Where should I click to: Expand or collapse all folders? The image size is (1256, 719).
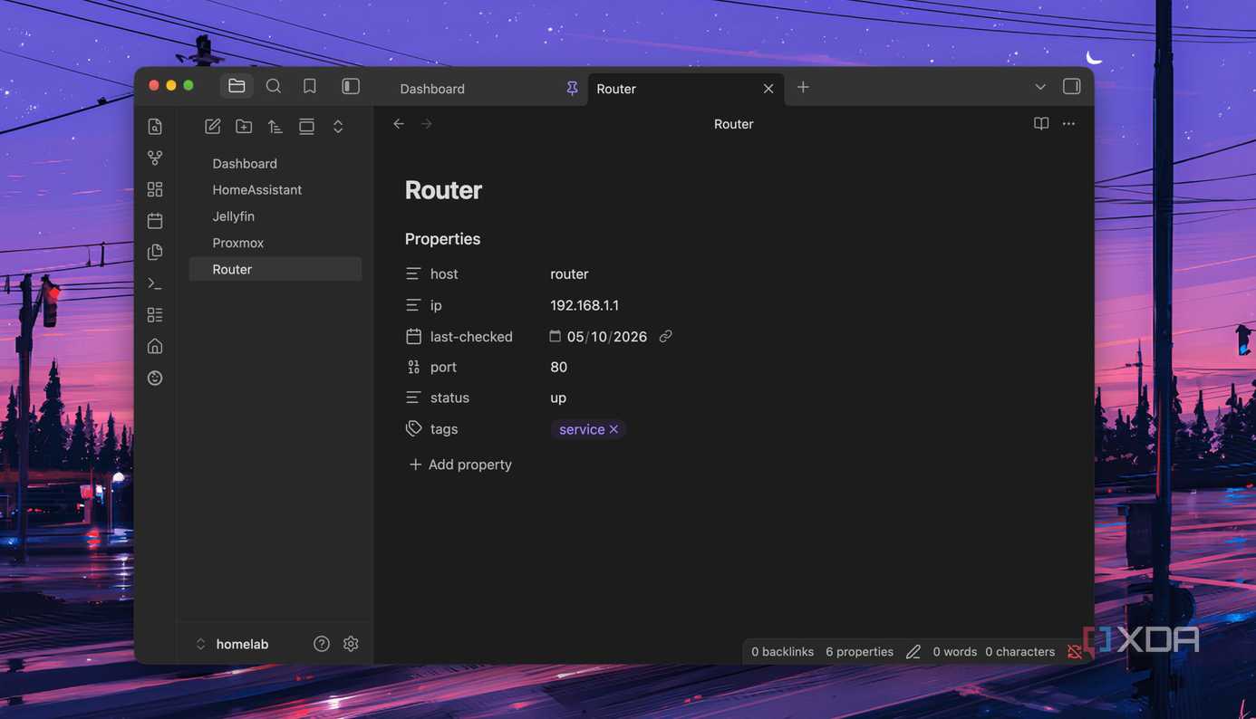338,127
